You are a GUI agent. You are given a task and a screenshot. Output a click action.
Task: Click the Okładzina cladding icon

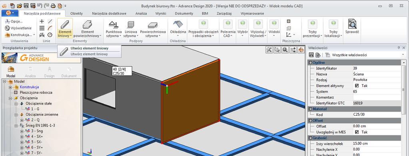point(178,24)
